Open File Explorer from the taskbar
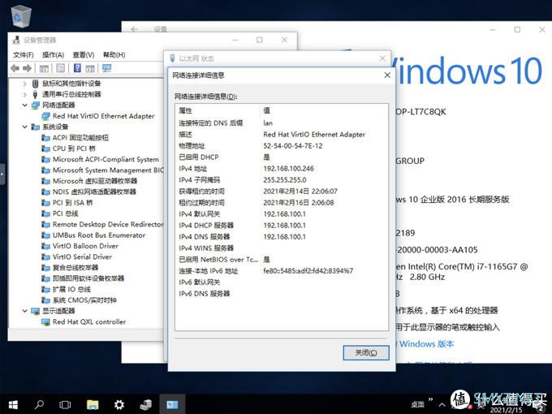552x414 pixels. 93,404
